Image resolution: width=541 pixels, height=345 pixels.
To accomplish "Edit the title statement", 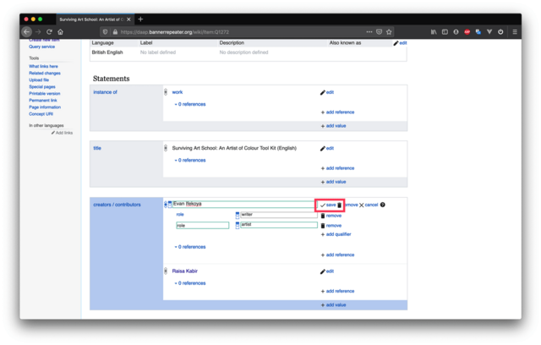I will (327, 148).
